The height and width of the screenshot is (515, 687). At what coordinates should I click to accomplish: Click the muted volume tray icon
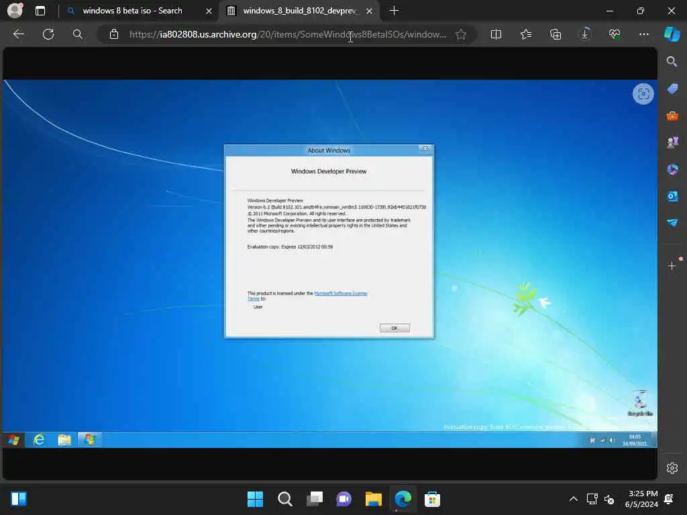click(x=609, y=499)
